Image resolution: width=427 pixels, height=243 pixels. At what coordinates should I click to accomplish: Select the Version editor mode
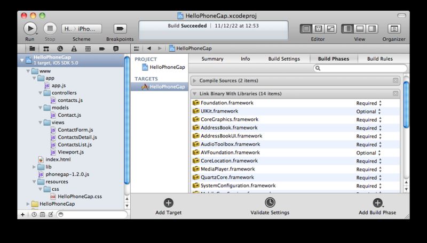click(x=330, y=29)
